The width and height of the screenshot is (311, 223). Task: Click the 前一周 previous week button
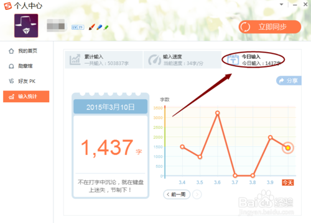[177, 195]
